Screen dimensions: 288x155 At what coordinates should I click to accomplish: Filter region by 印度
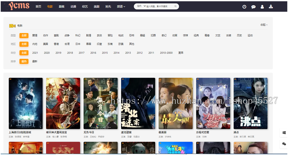pos(100,44)
